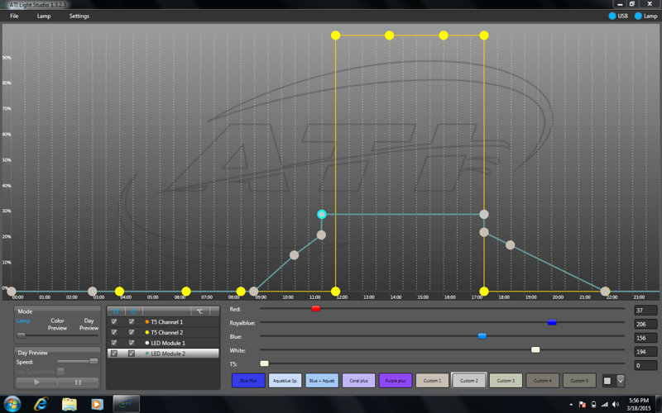Viewport: 662px width, 413px height.
Task: Toggle power-column checkbox for T5 Channel 2
Action: coord(132,332)
